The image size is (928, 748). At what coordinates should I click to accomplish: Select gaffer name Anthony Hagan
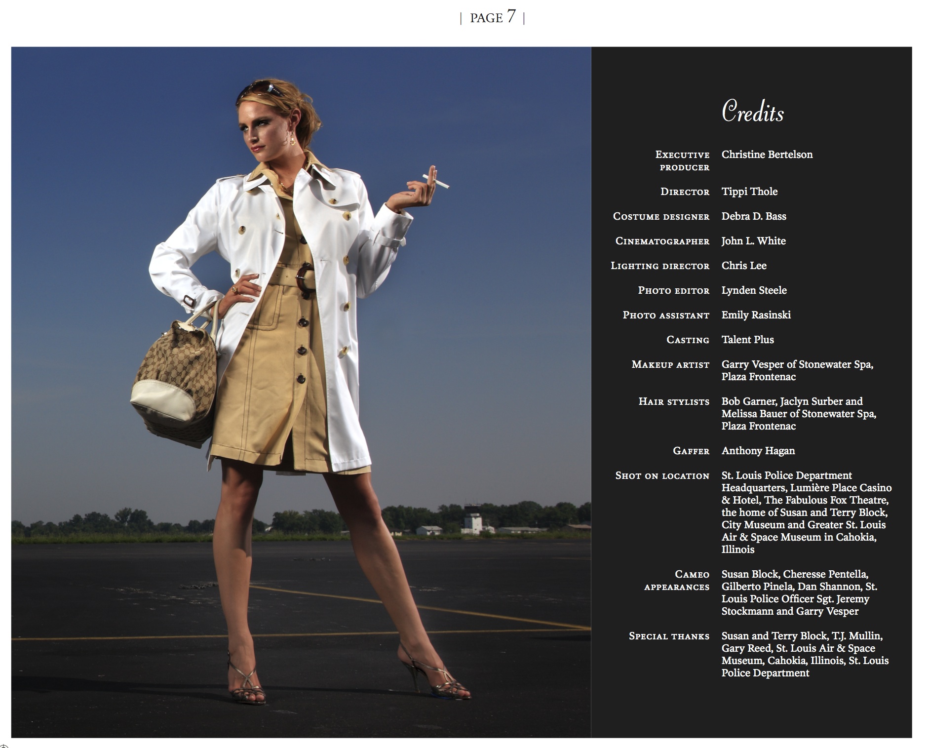click(758, 451)
